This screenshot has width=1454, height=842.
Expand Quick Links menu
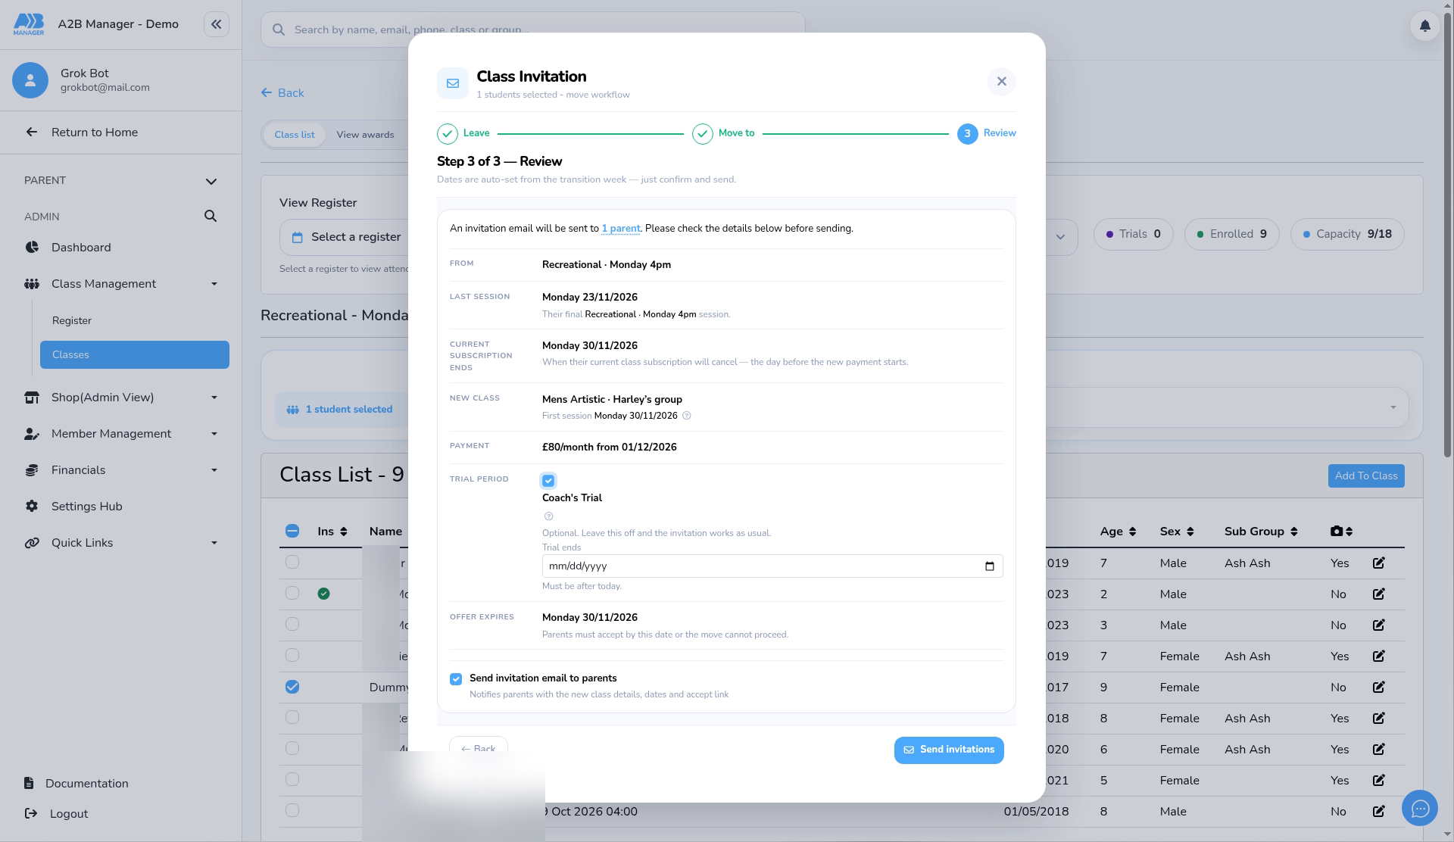[214, 543]
